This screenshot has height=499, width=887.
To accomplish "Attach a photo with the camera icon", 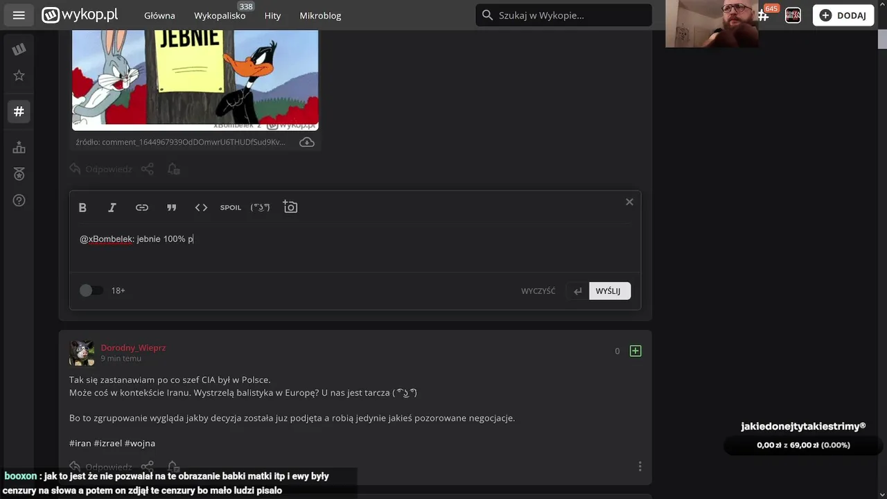I will [290, 207].
